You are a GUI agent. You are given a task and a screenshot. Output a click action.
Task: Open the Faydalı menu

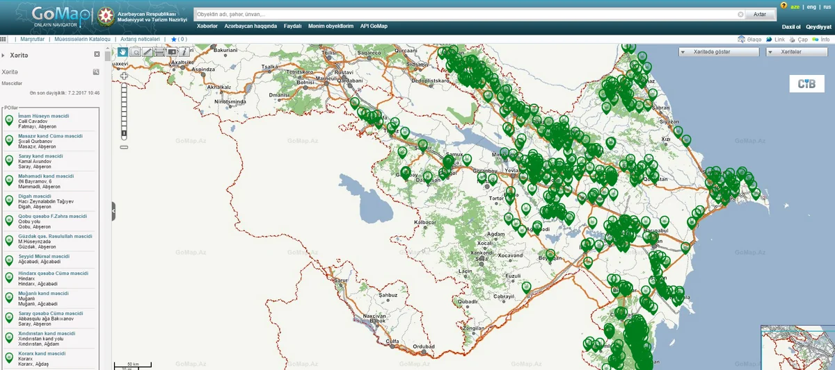click(x=292, y=26)
